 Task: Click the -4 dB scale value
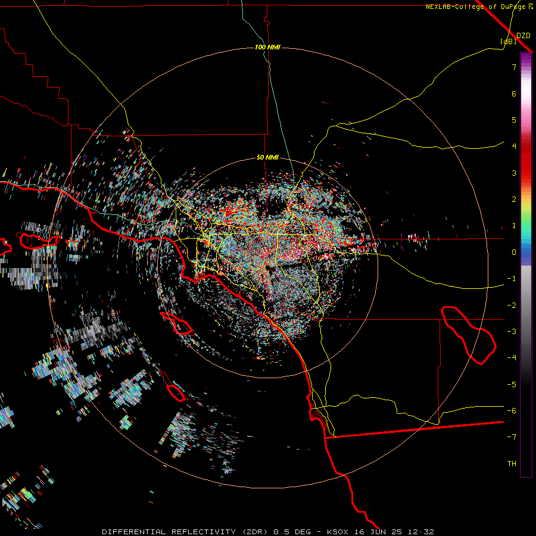pos(512,357)
